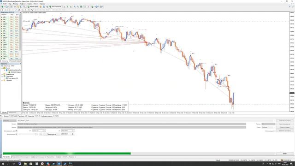The height and width of the screenshot is (166, 295).
Task: Switch chart to bar chart style
Action: [65, 6]
